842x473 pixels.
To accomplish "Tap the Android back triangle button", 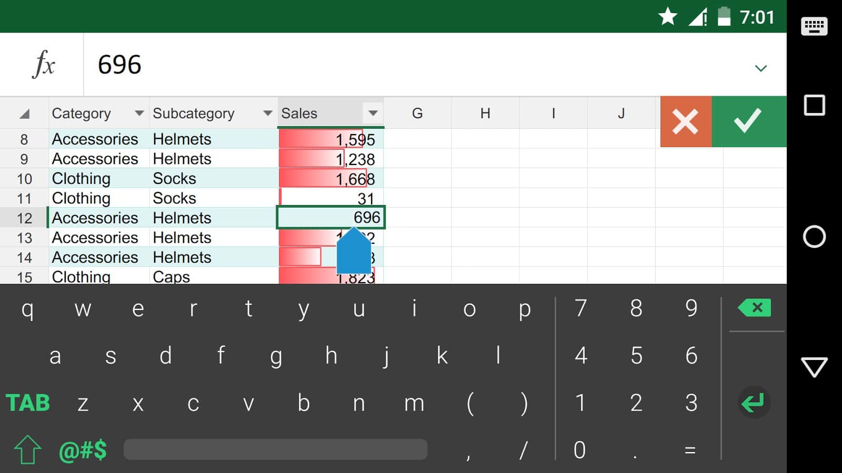I will [x=814, y=367].
